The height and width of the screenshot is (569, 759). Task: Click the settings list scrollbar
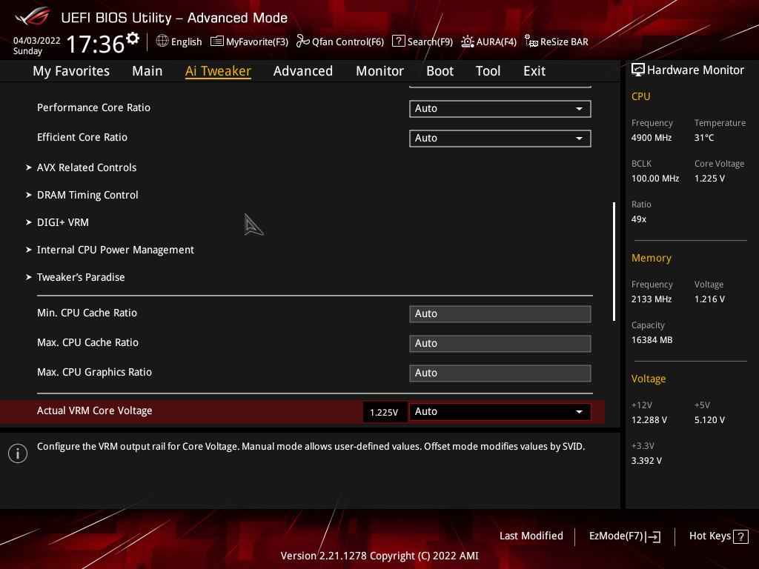coord(614,262)
